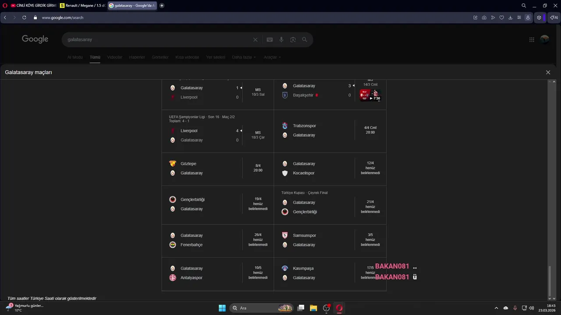Submit the search with the magnifier icon
Viewport: 561px width, 315px height.
point(305,39)
